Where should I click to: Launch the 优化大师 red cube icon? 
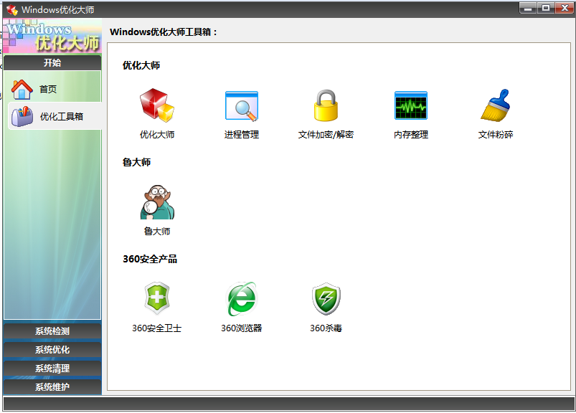pyautogui.click(x=157, y=105)
